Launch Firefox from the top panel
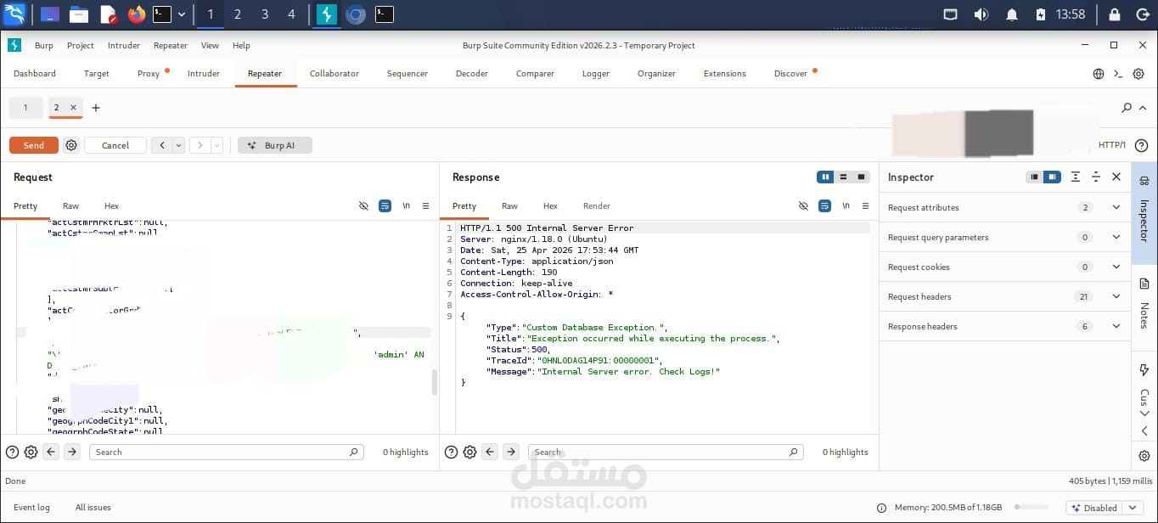The height and width of the screenshot is (523, 1158). (x=137, y=14)
